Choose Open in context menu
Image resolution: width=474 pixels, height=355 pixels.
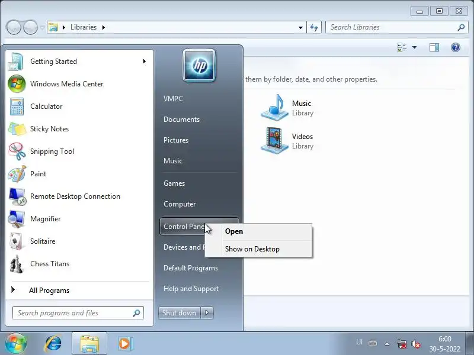258,231
